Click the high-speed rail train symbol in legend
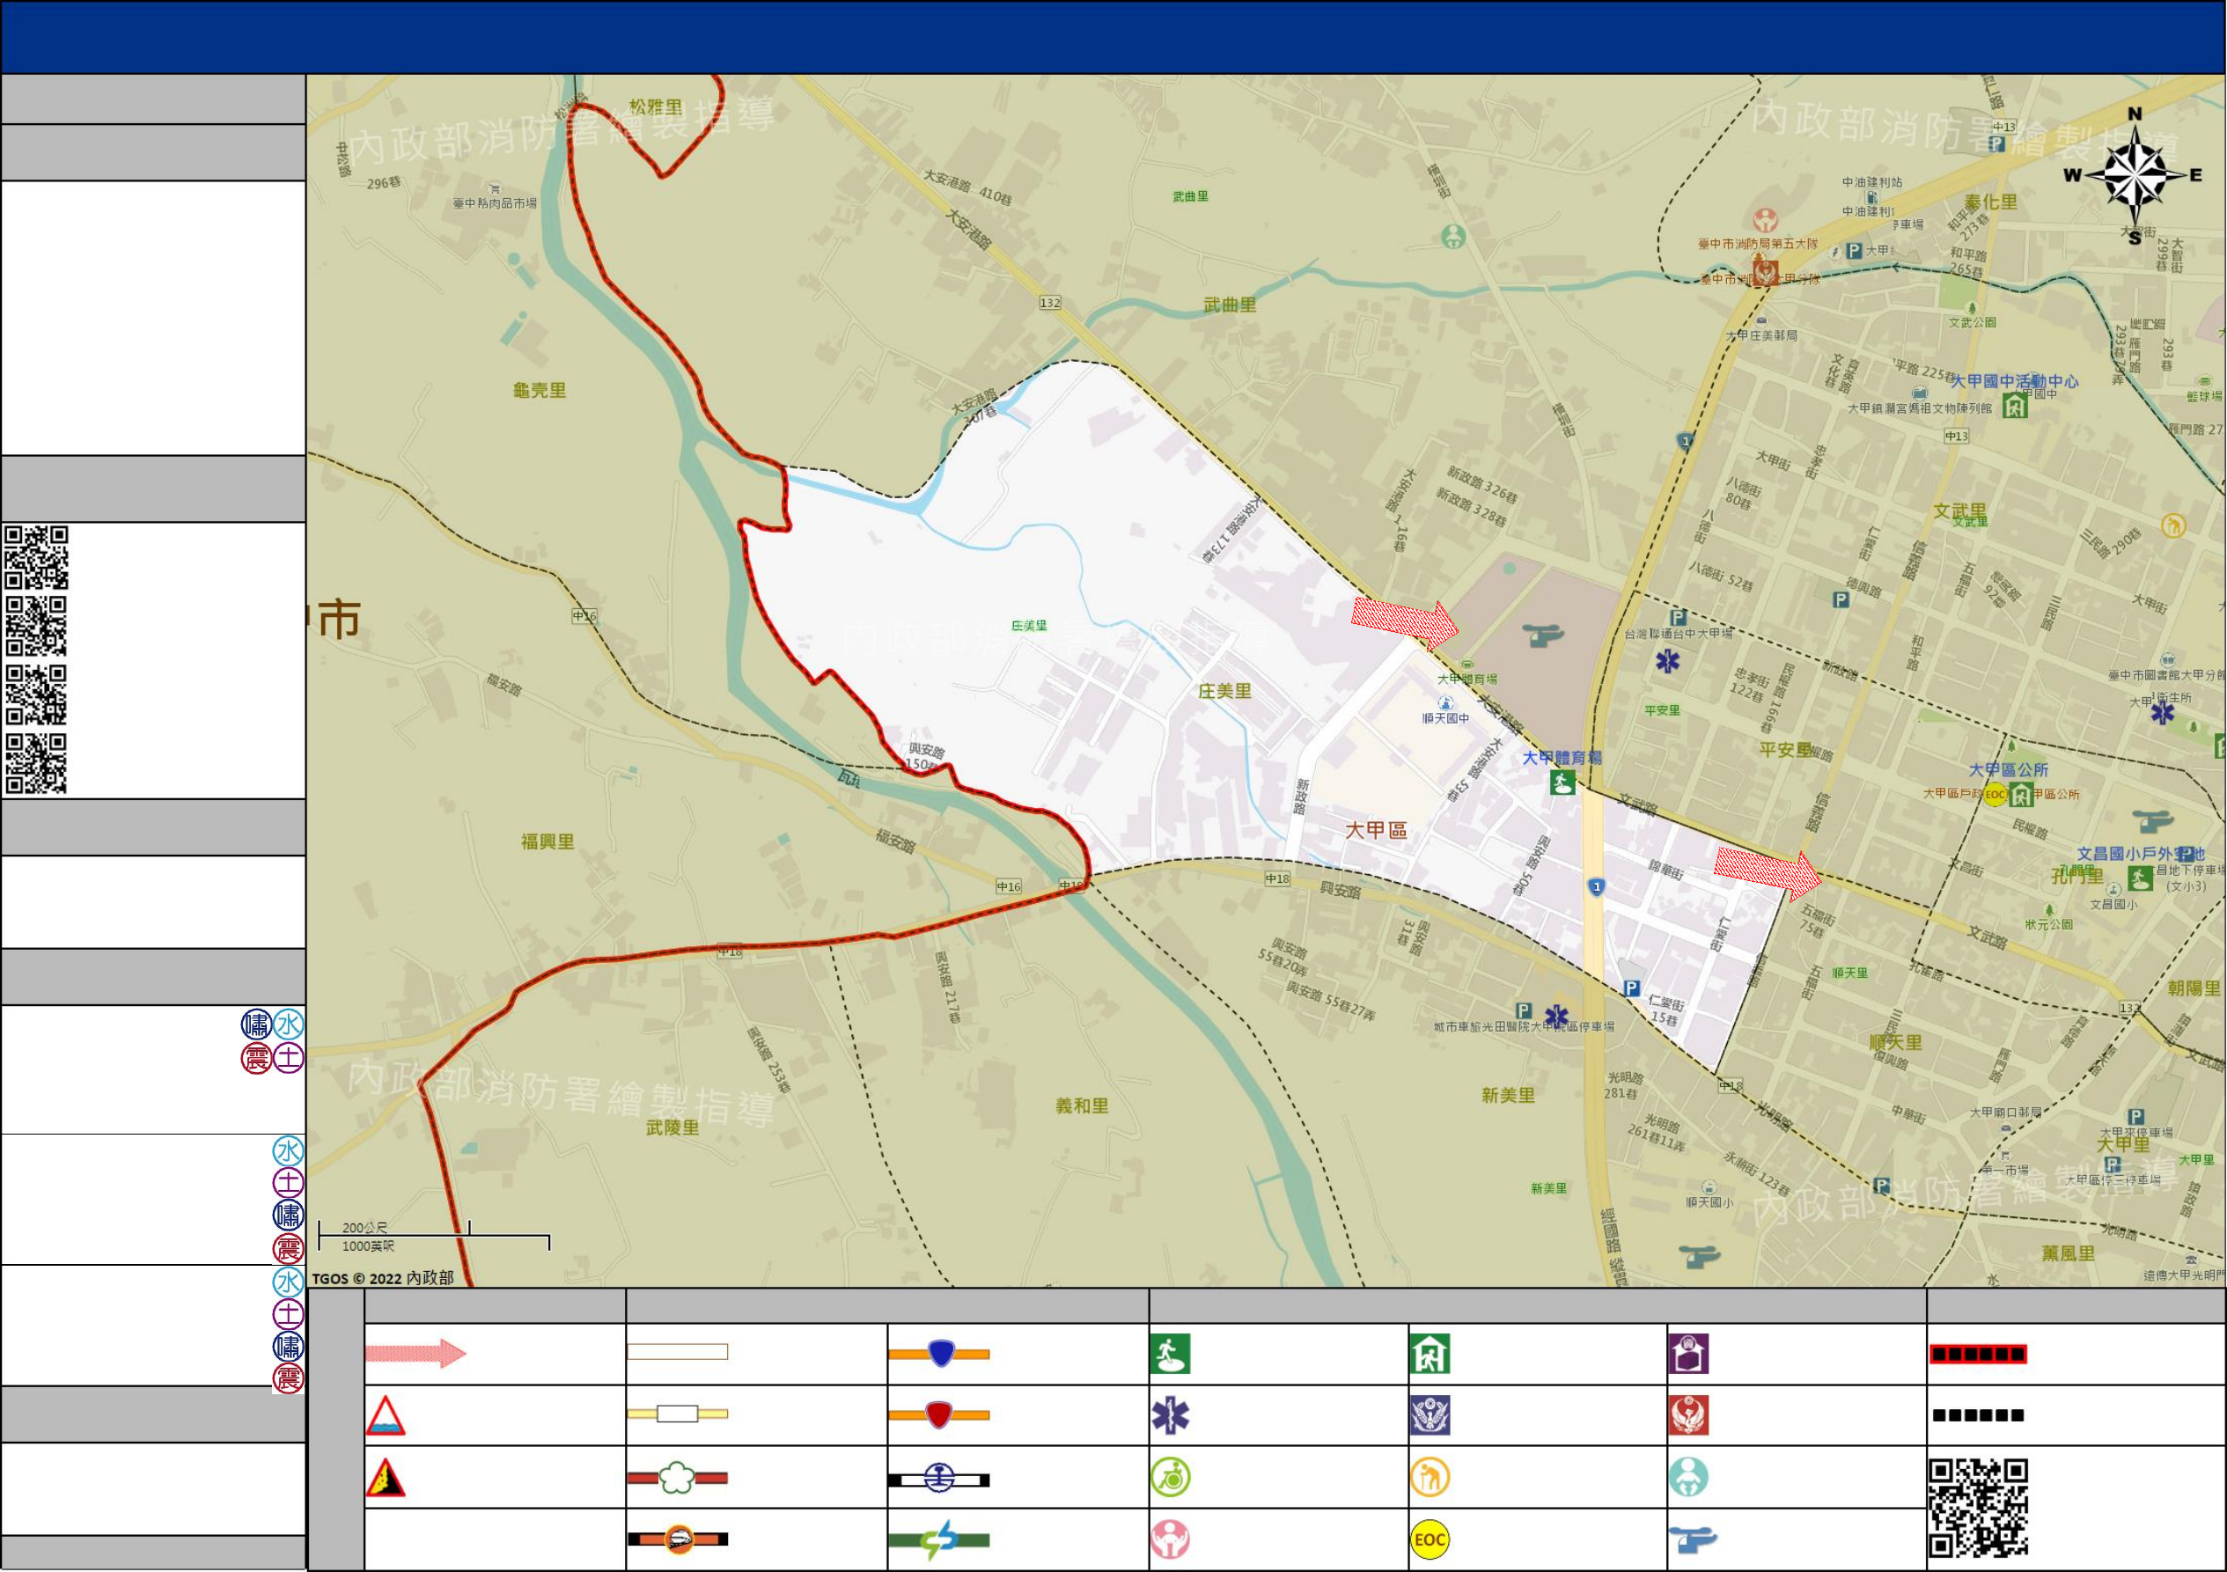Viewport: 2227px width, 1572px height. pyautogui.click(x=677, y=1539)
